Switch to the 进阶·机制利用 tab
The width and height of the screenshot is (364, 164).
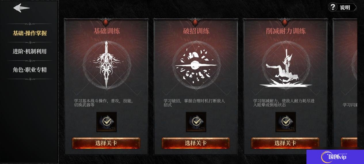(x=30, y=52)
